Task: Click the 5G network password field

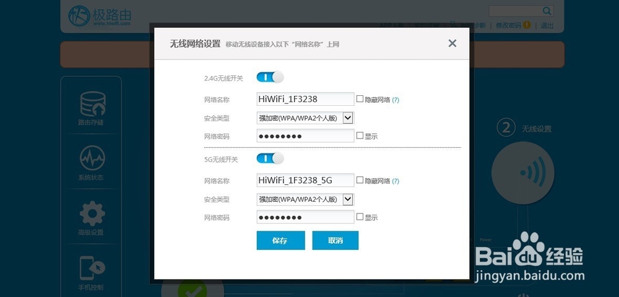Action: [305, 217]
